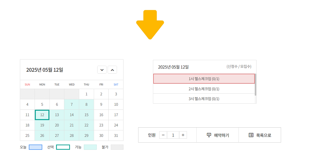320x164 pixels.
Task: Go to previous month with up chevron
Action: pos(112,70)
